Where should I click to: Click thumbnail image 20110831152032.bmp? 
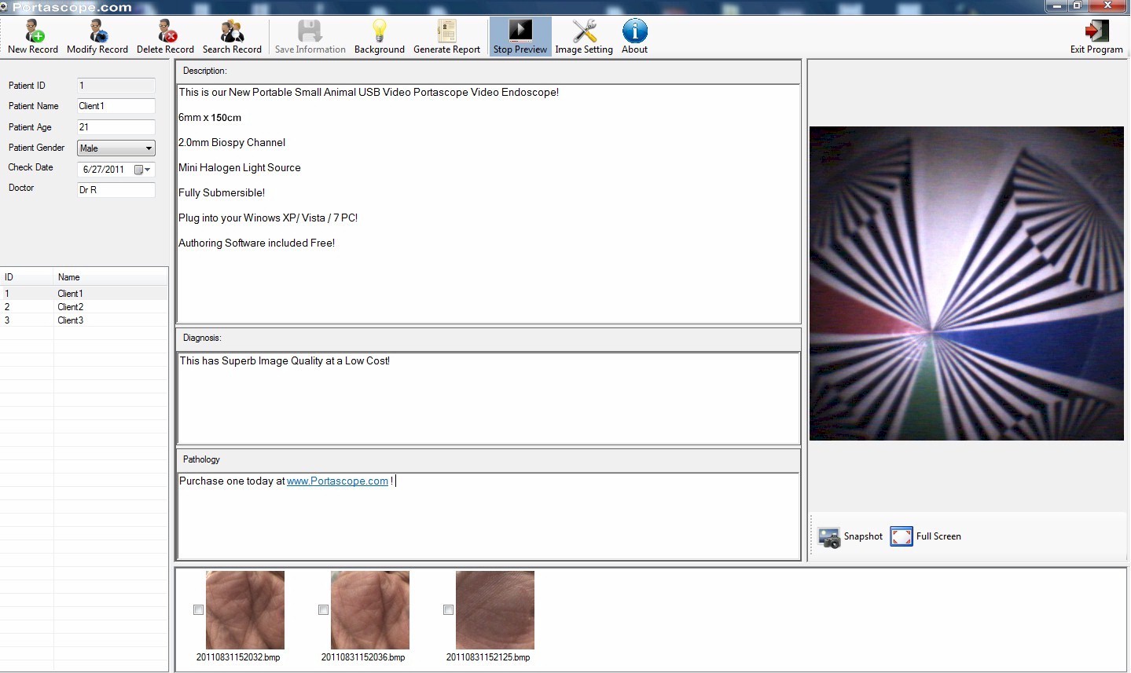[x=245, y=610]
